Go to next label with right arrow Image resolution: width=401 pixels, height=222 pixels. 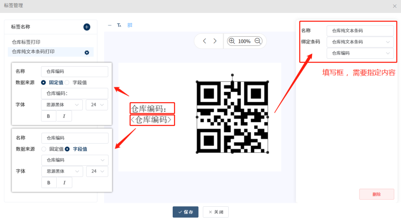(x=215, y=41)
